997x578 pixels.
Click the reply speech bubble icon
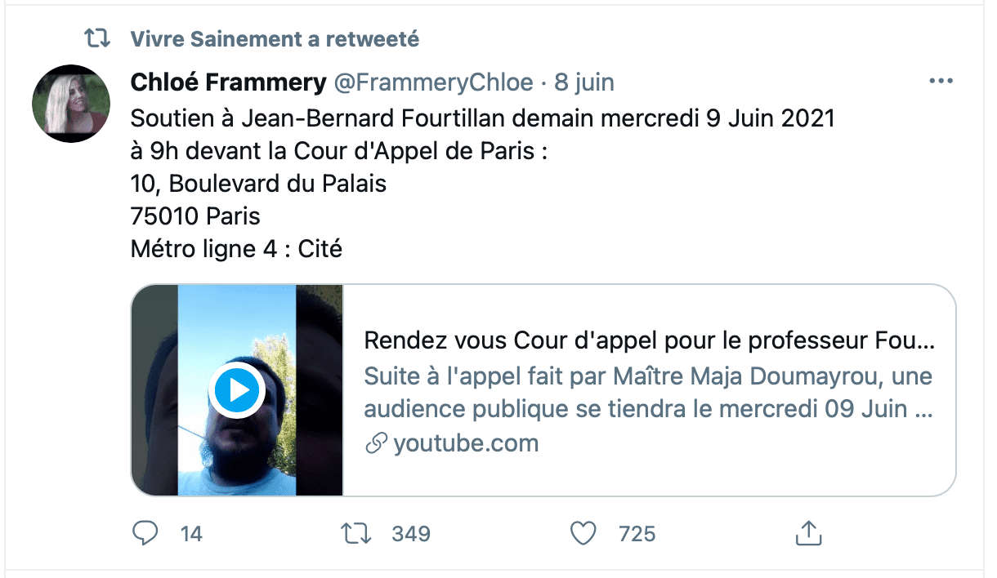tap(145, 534)
